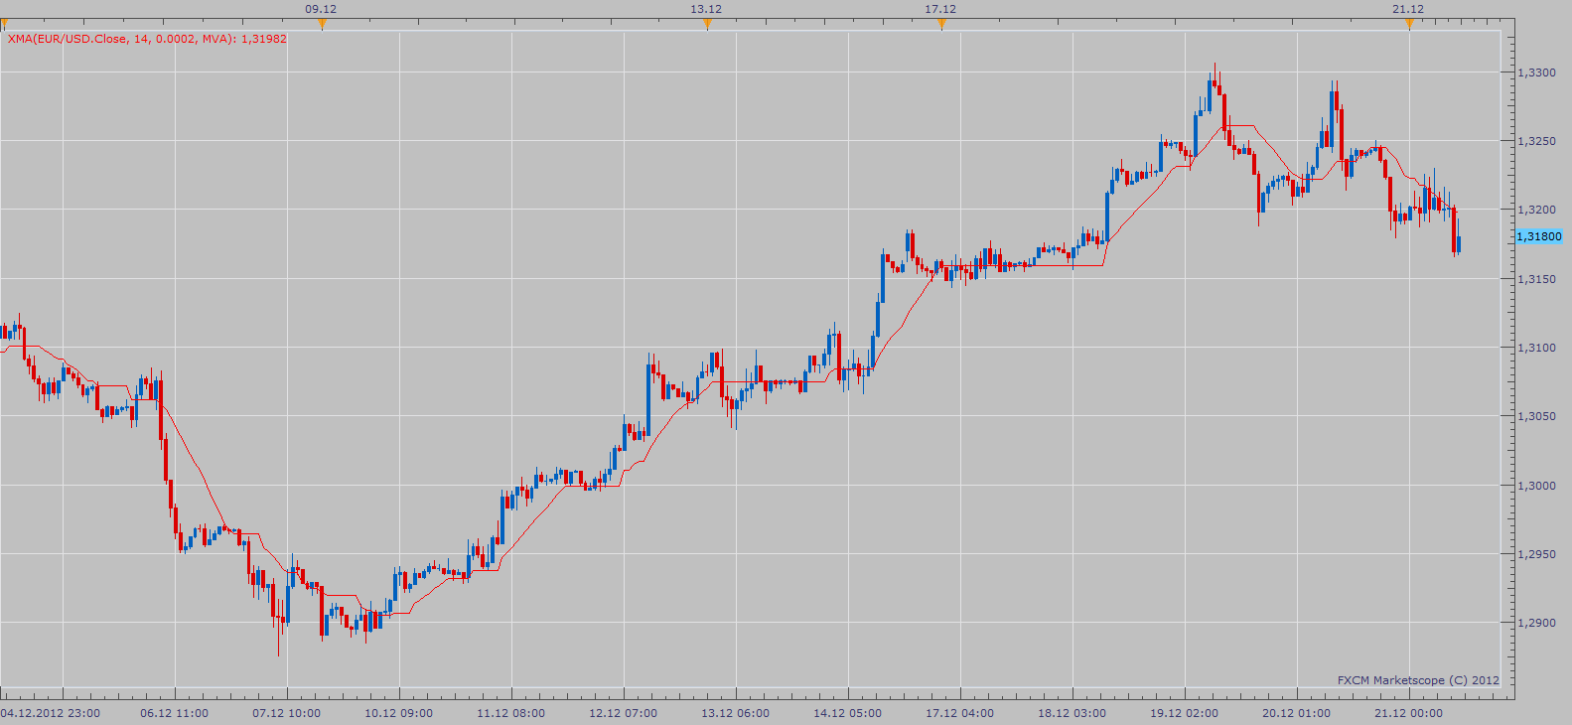Click the 1,3100 price axis label
This screenshot has height=725, width=1572.
(x=1536, y=348)
